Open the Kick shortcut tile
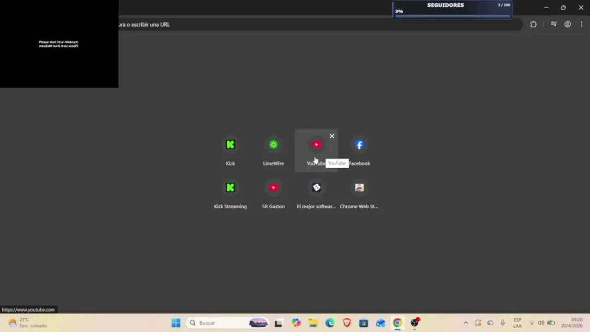The width and height of the screenshot is (590, 332). pyautogui.click(x=230, y=151)
